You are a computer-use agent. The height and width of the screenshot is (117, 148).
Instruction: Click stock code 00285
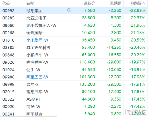(8, 18)
